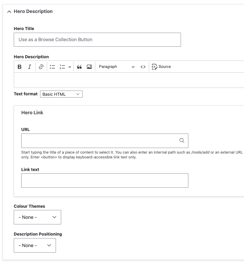
Task: Insert a bulleted list
Action: pos(53,67)
